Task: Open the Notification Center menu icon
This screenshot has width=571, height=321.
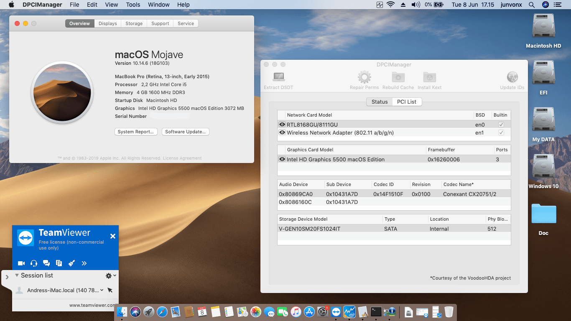Action: [x=558, y=5]
